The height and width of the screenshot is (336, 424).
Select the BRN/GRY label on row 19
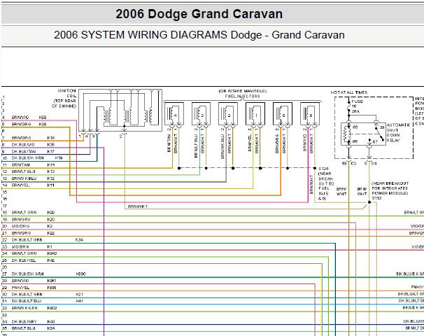(x=21, y=219)
